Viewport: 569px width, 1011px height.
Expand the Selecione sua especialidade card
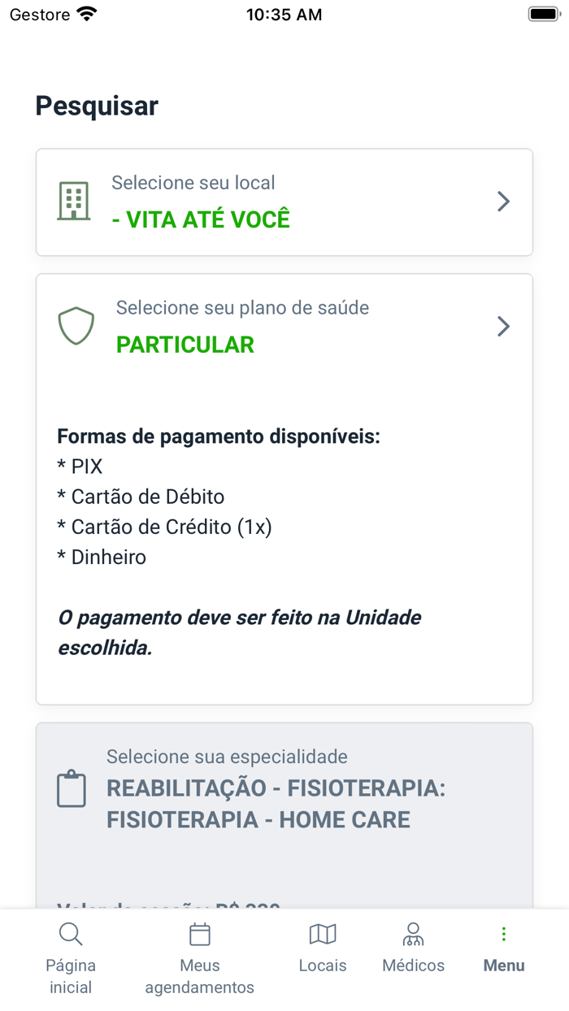click(284, 787)
